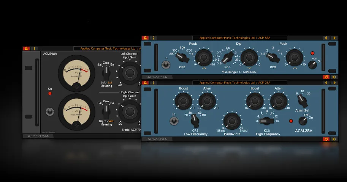Click the lock icon on ACM70SA header
Image resolution: width=347 pixels, height=182 pixels.
pos(26,49)
